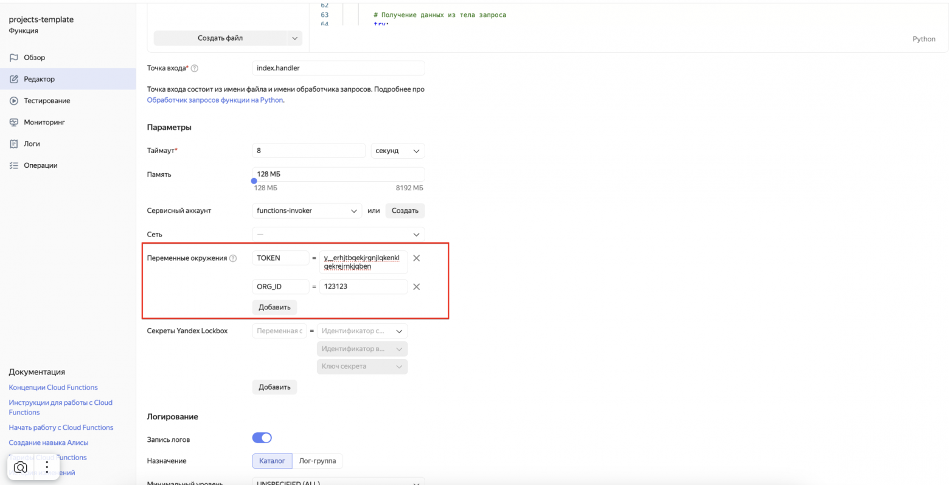
Task: Click the camera screenshot icon
Action: pos(21,467)
